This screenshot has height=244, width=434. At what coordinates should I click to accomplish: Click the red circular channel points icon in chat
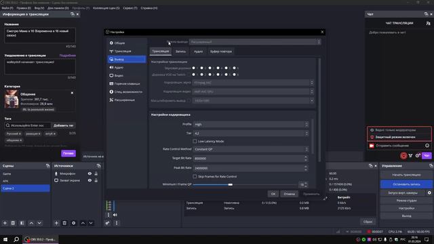[x=403, y=156]
